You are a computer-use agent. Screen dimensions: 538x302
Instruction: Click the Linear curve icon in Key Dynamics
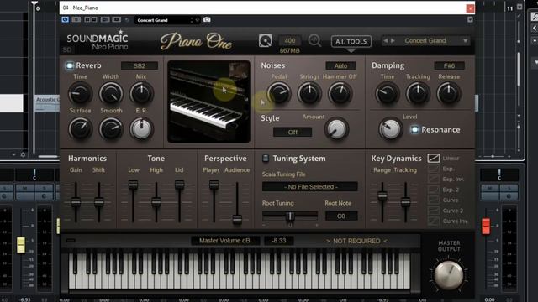[x=434, y=159]
